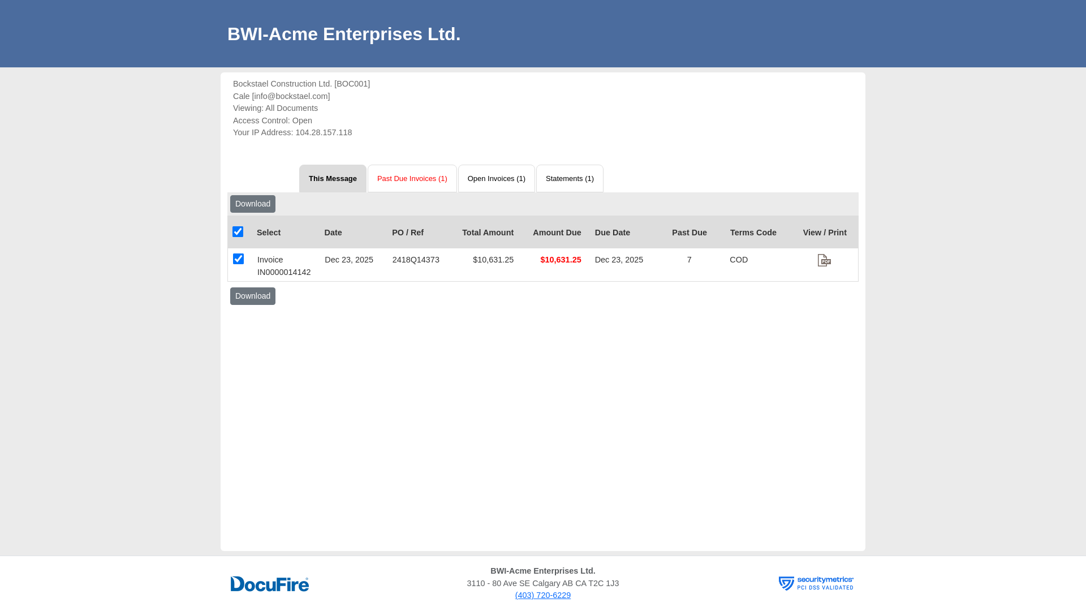Click the Due Date column header

pos(613,233)
